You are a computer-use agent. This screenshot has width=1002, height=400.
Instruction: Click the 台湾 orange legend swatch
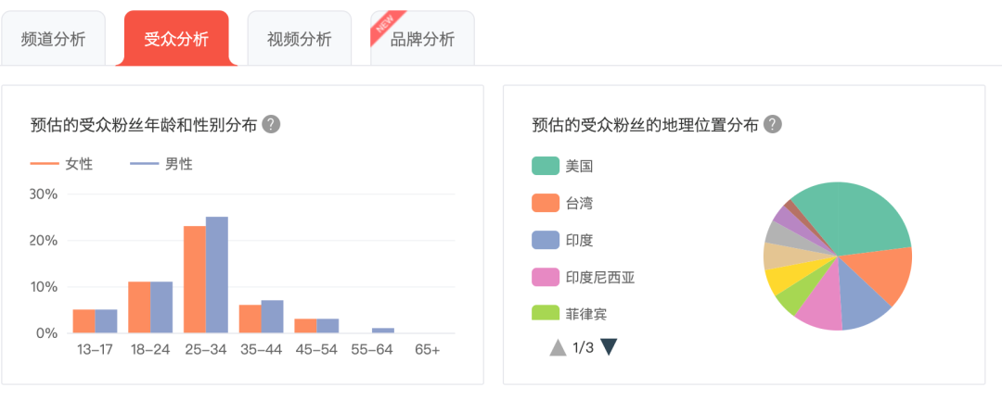coord(546,204)
